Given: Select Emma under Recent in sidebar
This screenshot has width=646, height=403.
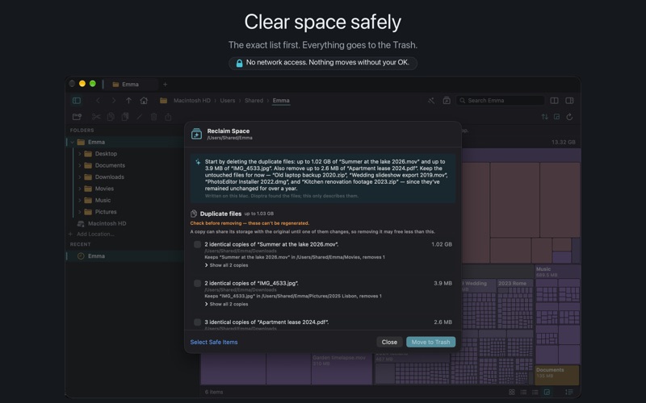Looking at the screenshot, I should pyautogui.click(x=125, y=256).
